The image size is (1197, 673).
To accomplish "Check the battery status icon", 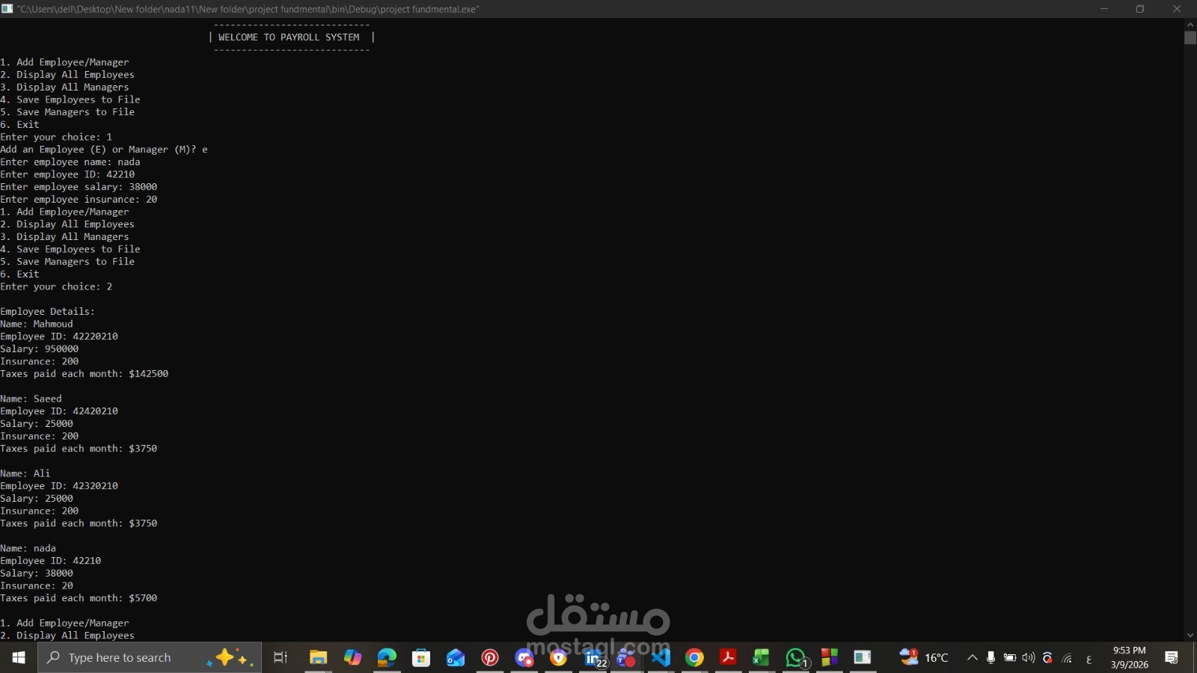I will point(1010,657).
